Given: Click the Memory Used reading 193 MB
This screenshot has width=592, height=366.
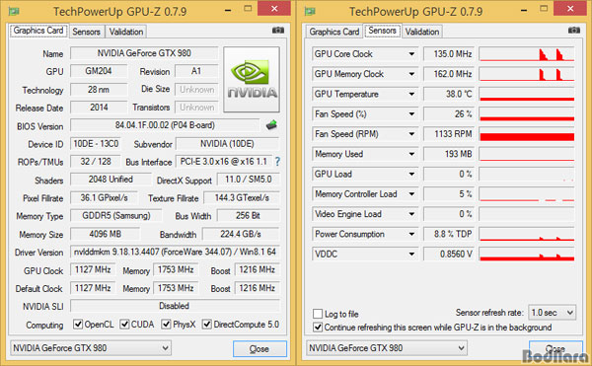Looking at the screenshot, I should click(x=448, y=154).
